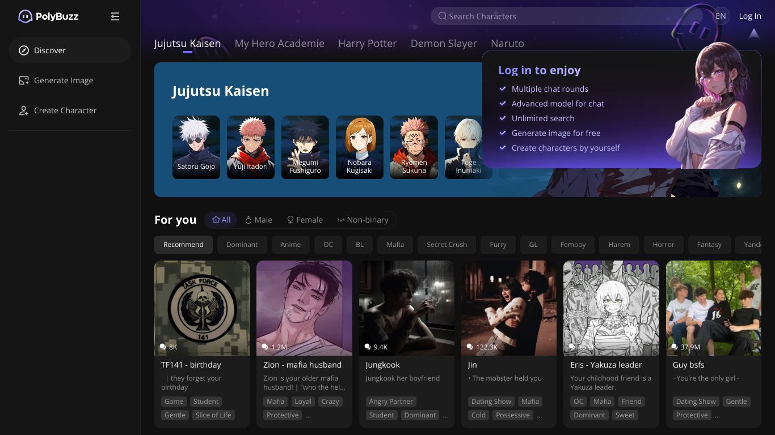
Task: Select the Secret Crush category chip
Action: click(447, 245)
